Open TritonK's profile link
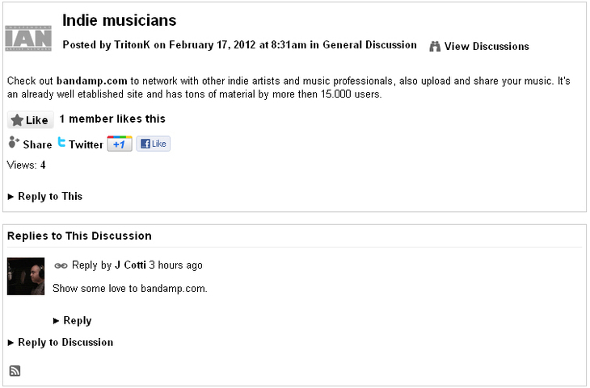This screenshot has height=388, width=590. pyautogui.click(x=132, y=44)
